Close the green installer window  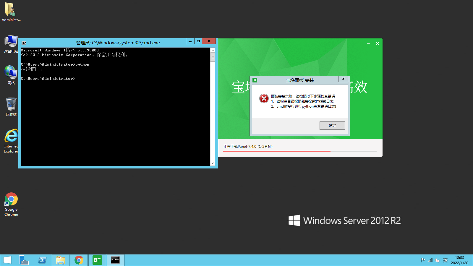point(377,44)
